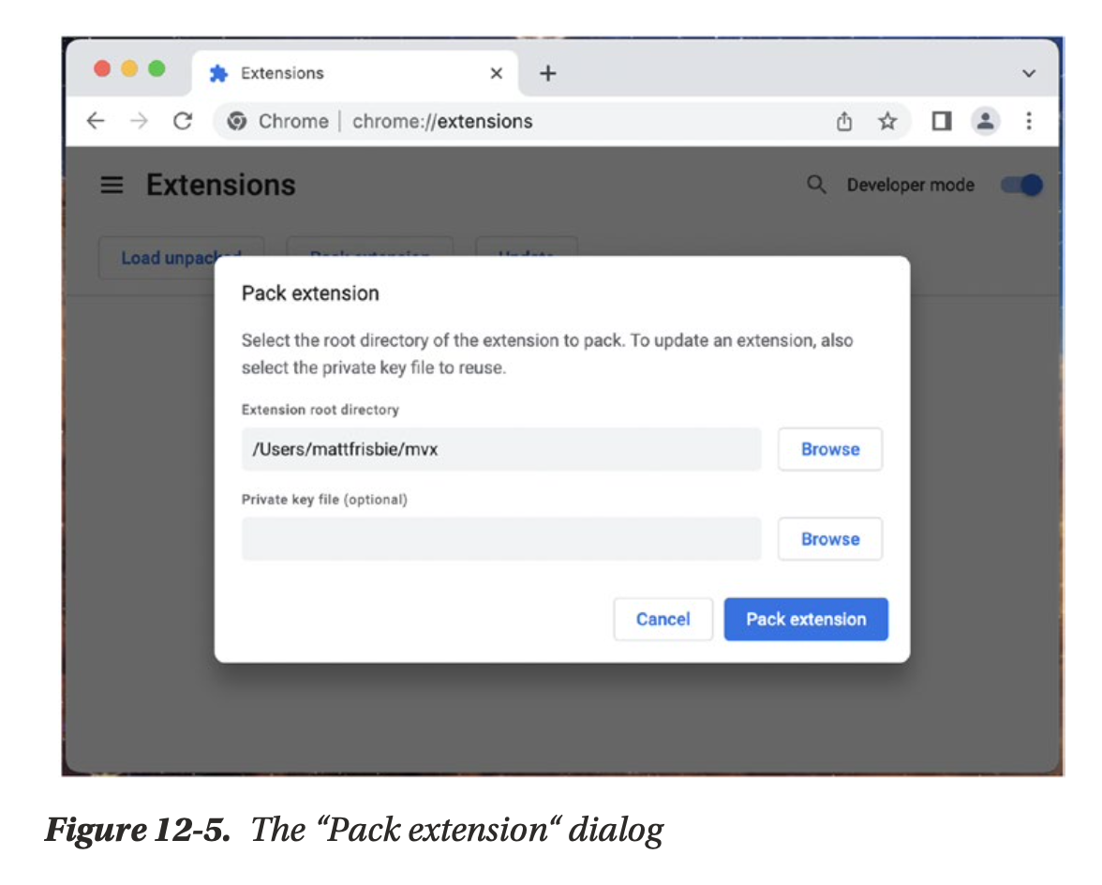Click the share icon in address bar

(844, 122)
